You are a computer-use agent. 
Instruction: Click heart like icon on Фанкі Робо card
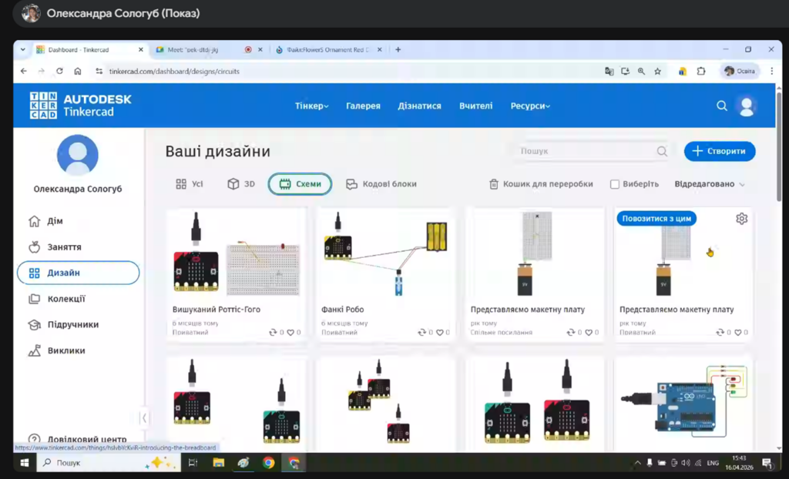442,333
